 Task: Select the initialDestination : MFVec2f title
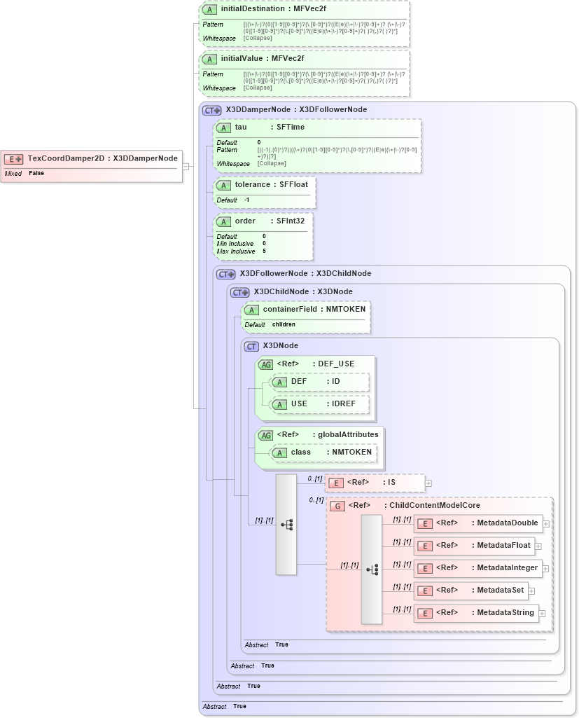pyautogui.click(x=274, y=8)
